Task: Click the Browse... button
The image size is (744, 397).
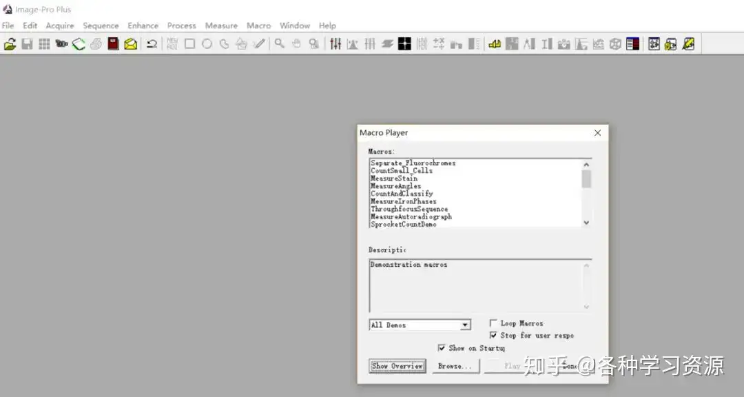Action: coord(455,366)
